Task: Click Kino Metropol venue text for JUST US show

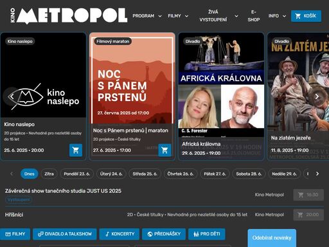Action: tap(269, 195)
